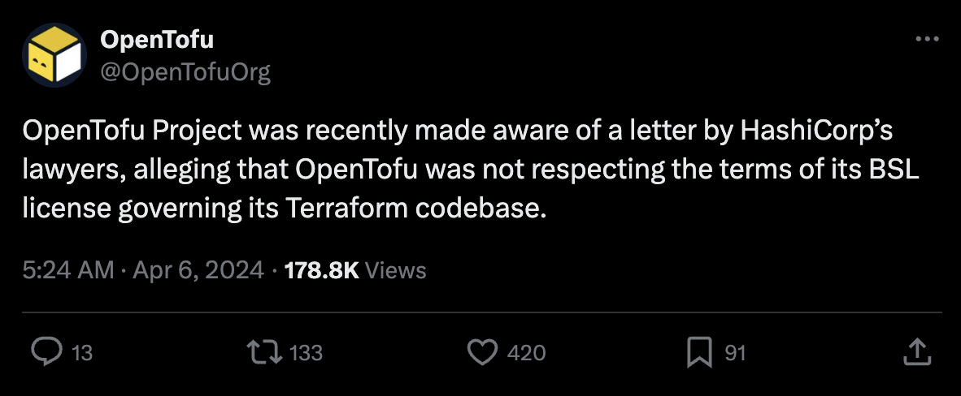Click the share upload arrow icon
This screenshot has height=396, width=961.
click(916, 352)
